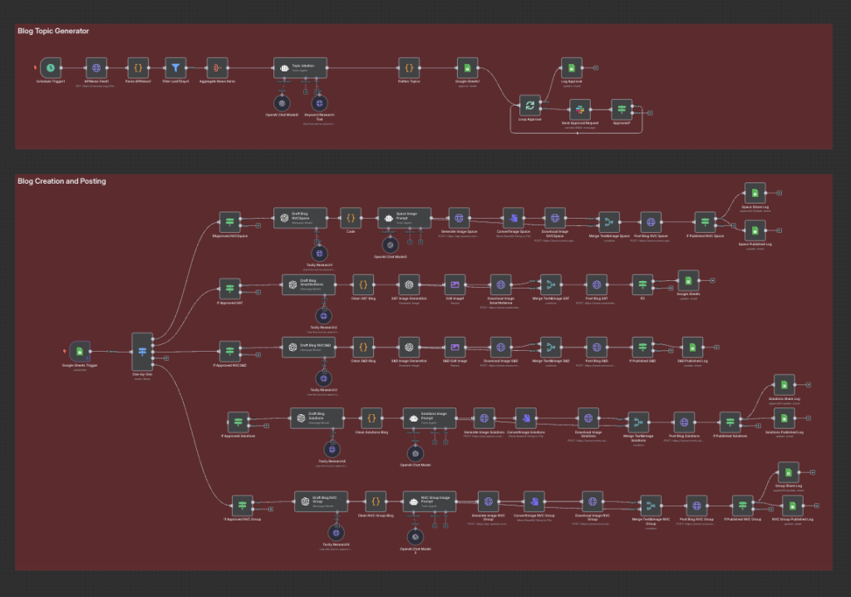Select the Download Image S&D node
This screenshot has height=597, width=851.
coord(500,347)
